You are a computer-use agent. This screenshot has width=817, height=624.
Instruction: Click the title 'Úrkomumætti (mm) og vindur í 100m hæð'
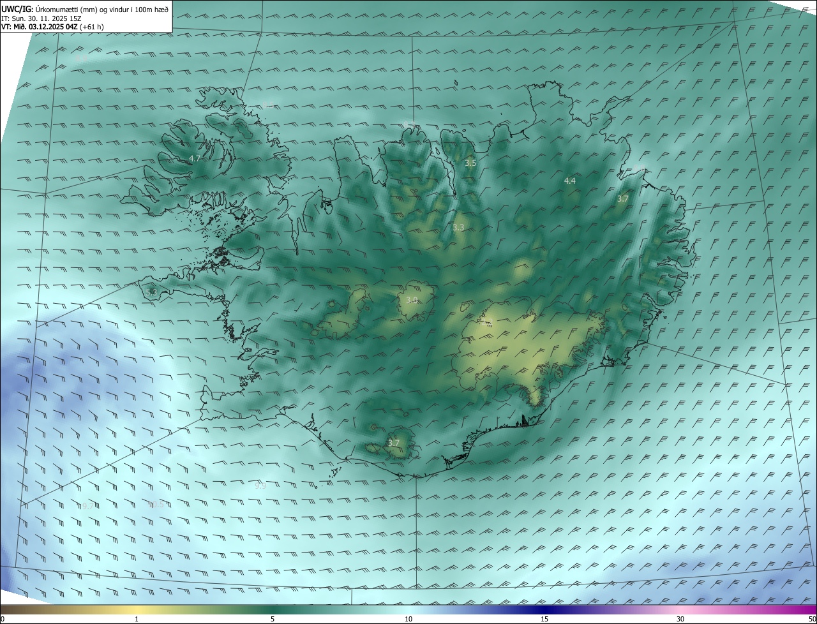tap(101, 9)
